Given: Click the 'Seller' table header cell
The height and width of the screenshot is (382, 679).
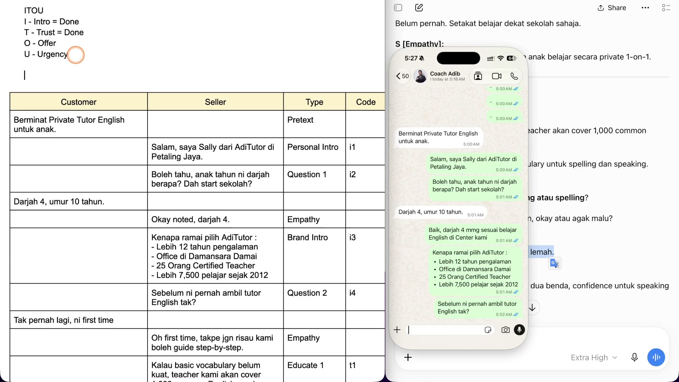Looking at the screenshot, I should (x=215, y=102).
